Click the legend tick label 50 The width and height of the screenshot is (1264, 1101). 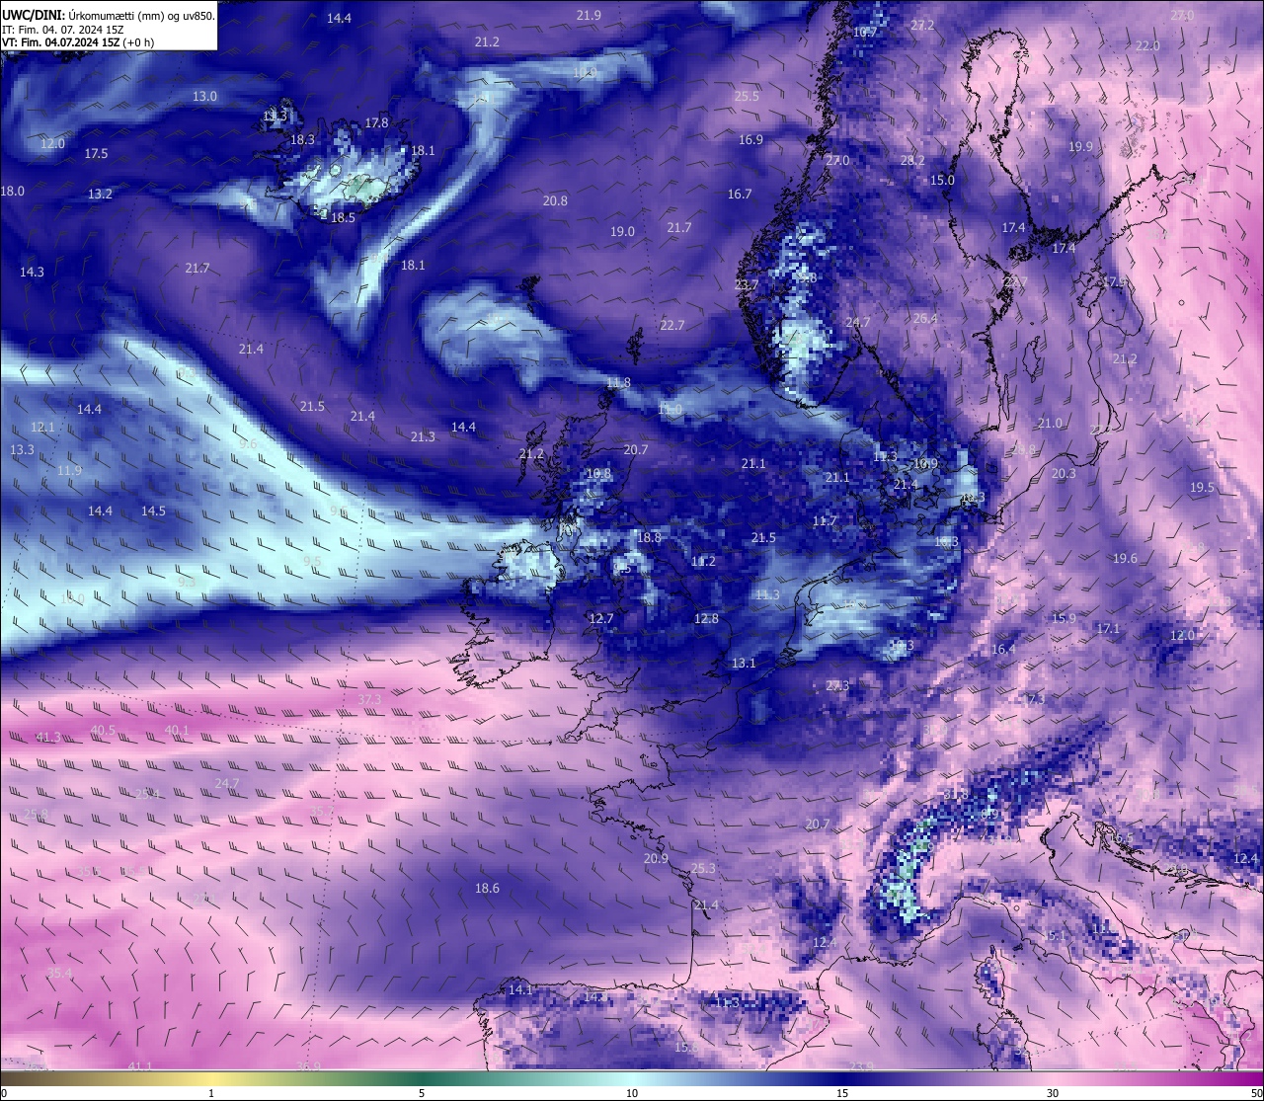(x=1256, y=1093)
